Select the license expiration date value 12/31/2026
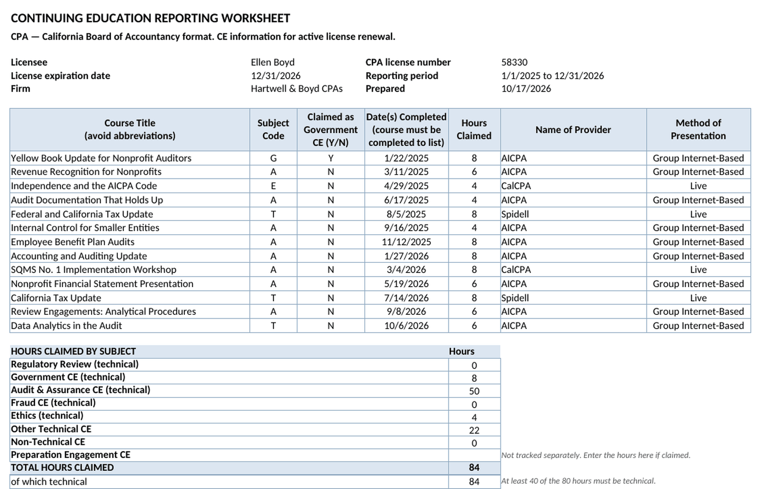This screenshot has height=489, width=764. [x=276, y=75]
